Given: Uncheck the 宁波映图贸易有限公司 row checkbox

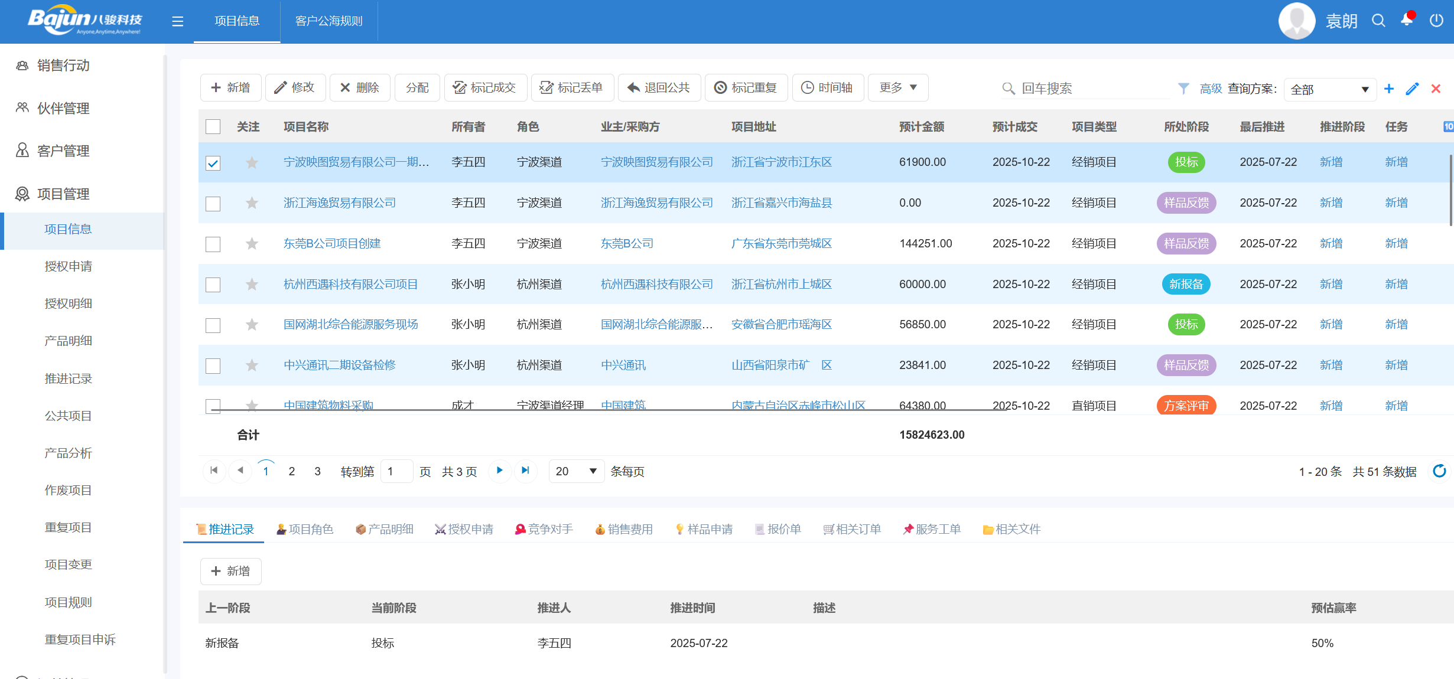Looking at the screenshot, I should [x=213, y=162].
